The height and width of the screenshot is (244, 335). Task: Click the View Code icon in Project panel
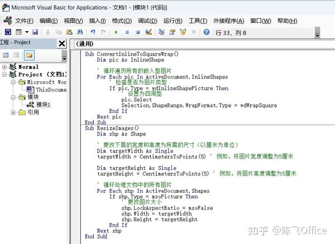(6, 55)
